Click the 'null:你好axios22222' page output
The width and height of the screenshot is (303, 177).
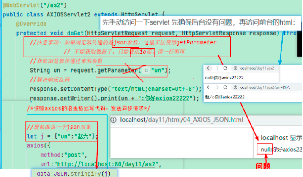click(224, 78)
